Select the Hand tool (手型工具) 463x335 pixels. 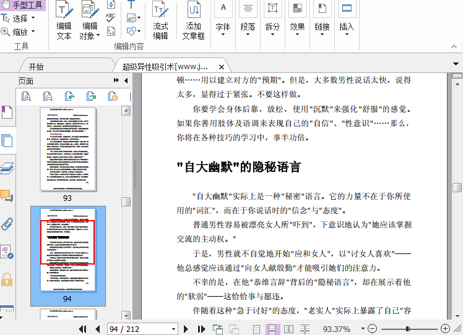click(23, 5)
